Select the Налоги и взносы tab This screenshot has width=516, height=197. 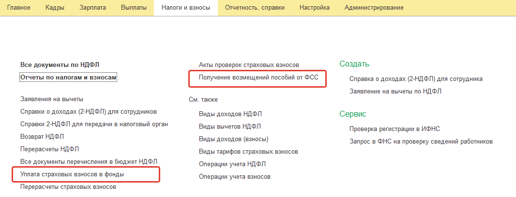click(186, 8)
